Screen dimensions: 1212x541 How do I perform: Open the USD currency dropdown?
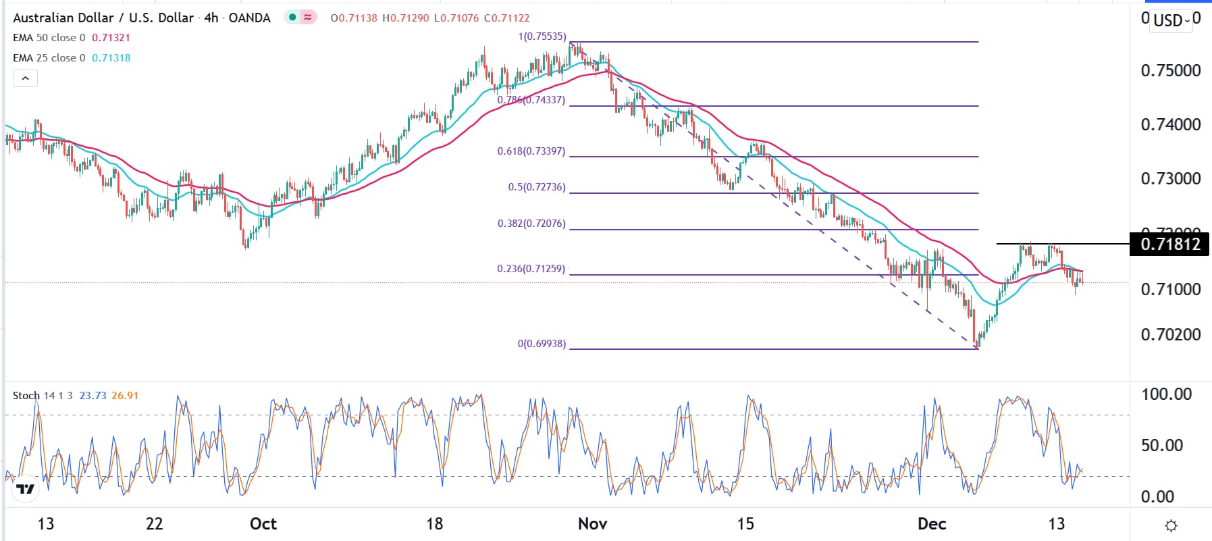pos(1171,20)
